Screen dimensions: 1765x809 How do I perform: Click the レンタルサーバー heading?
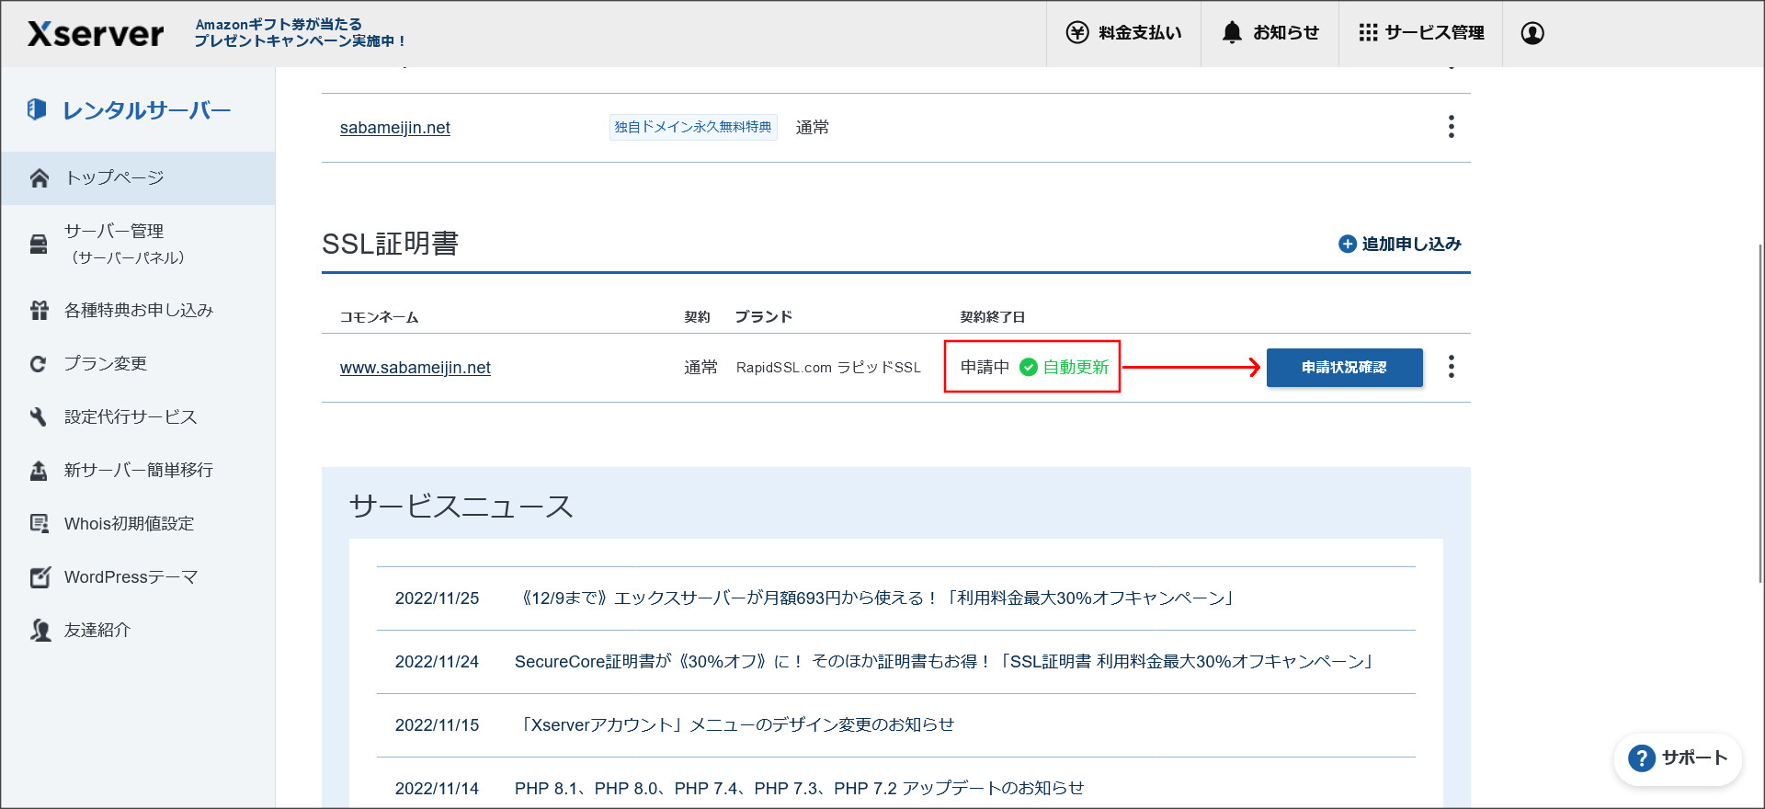(x=146, y=110)
